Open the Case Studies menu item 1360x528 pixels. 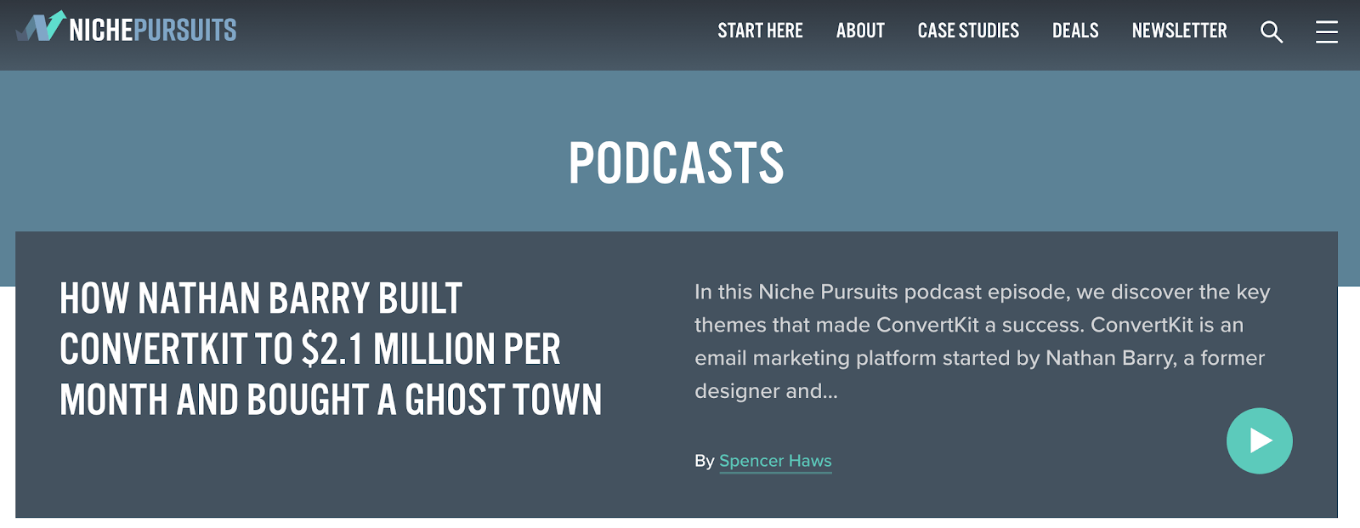[968, 31]
